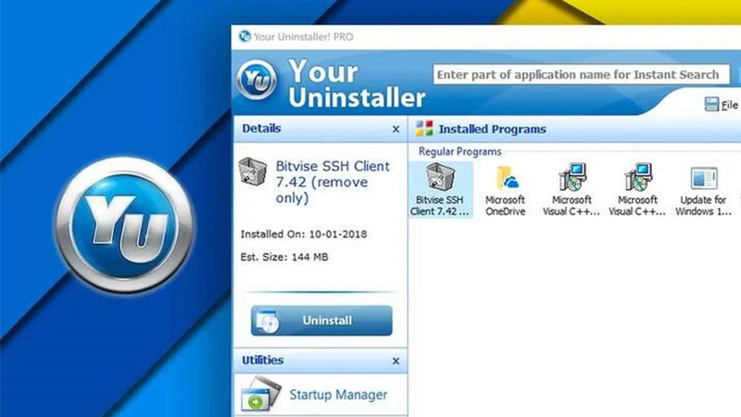Viewport: 741px width, 417px height.
Task: Click the Utilities panel header
Action: 320,360
